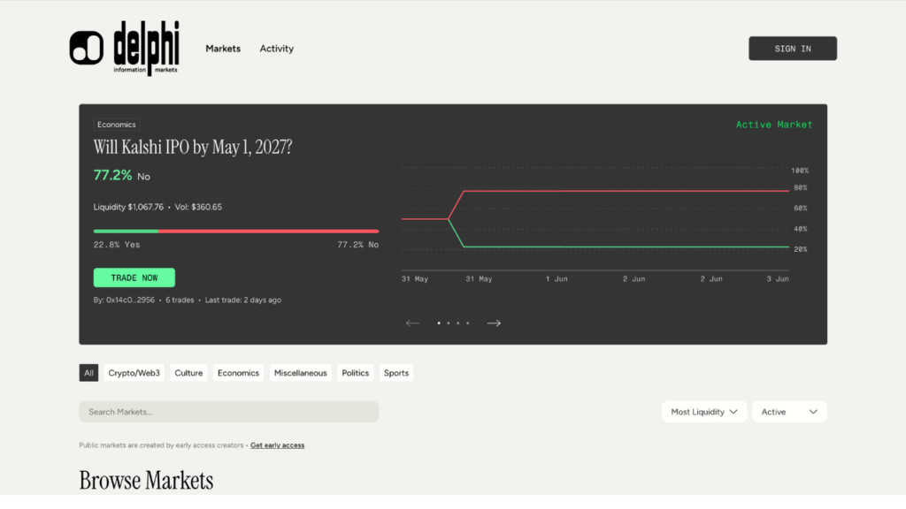Open the Most Liquidity sort dropdown

click(x=703, y=412)
